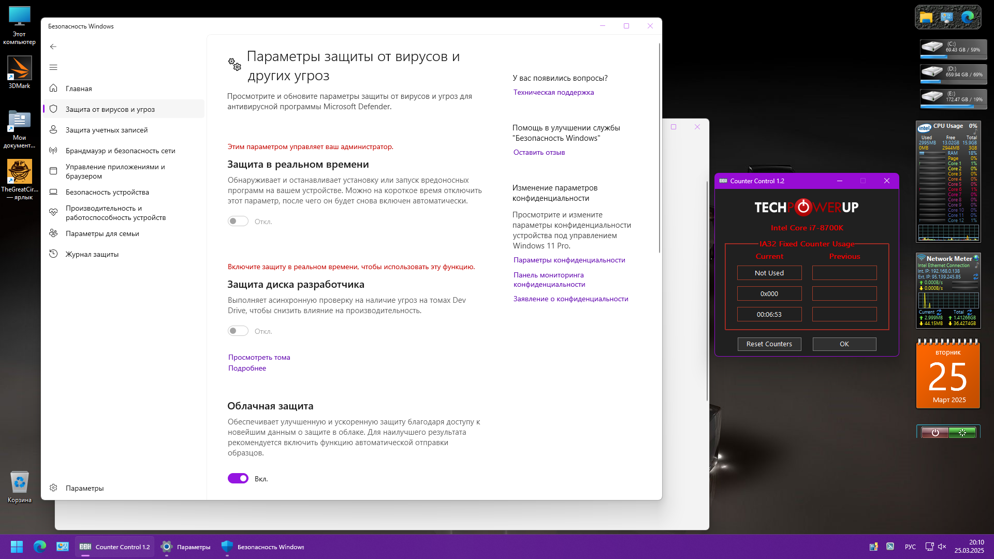The image size is (994, 559).
Task: Open the Главная home section
Action: [x=79, y=89]
